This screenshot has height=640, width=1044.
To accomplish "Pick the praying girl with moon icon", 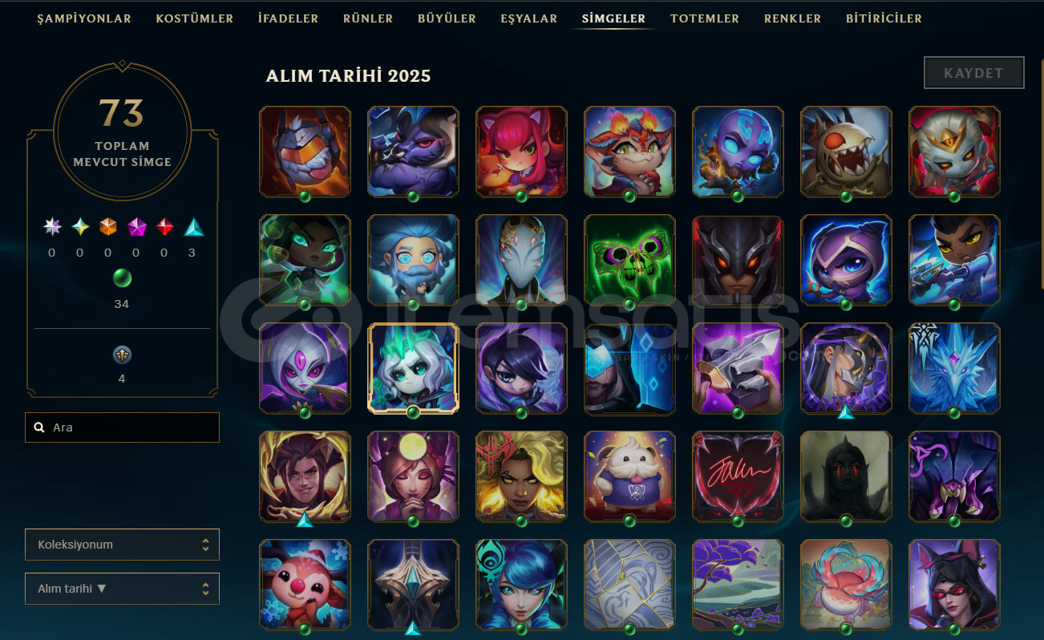I will tap(413, 476).
